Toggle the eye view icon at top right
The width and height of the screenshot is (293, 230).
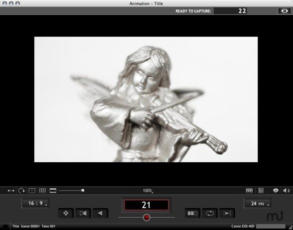click(284, 11)
